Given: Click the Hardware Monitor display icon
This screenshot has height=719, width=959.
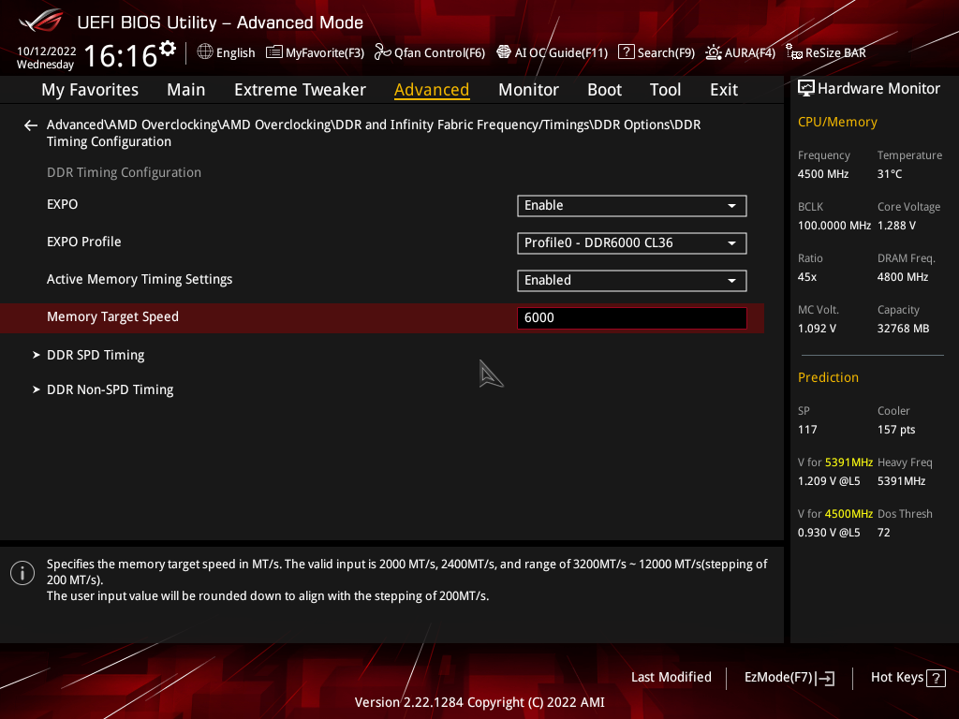Looking at the screenshot, I should pos(806,88).
